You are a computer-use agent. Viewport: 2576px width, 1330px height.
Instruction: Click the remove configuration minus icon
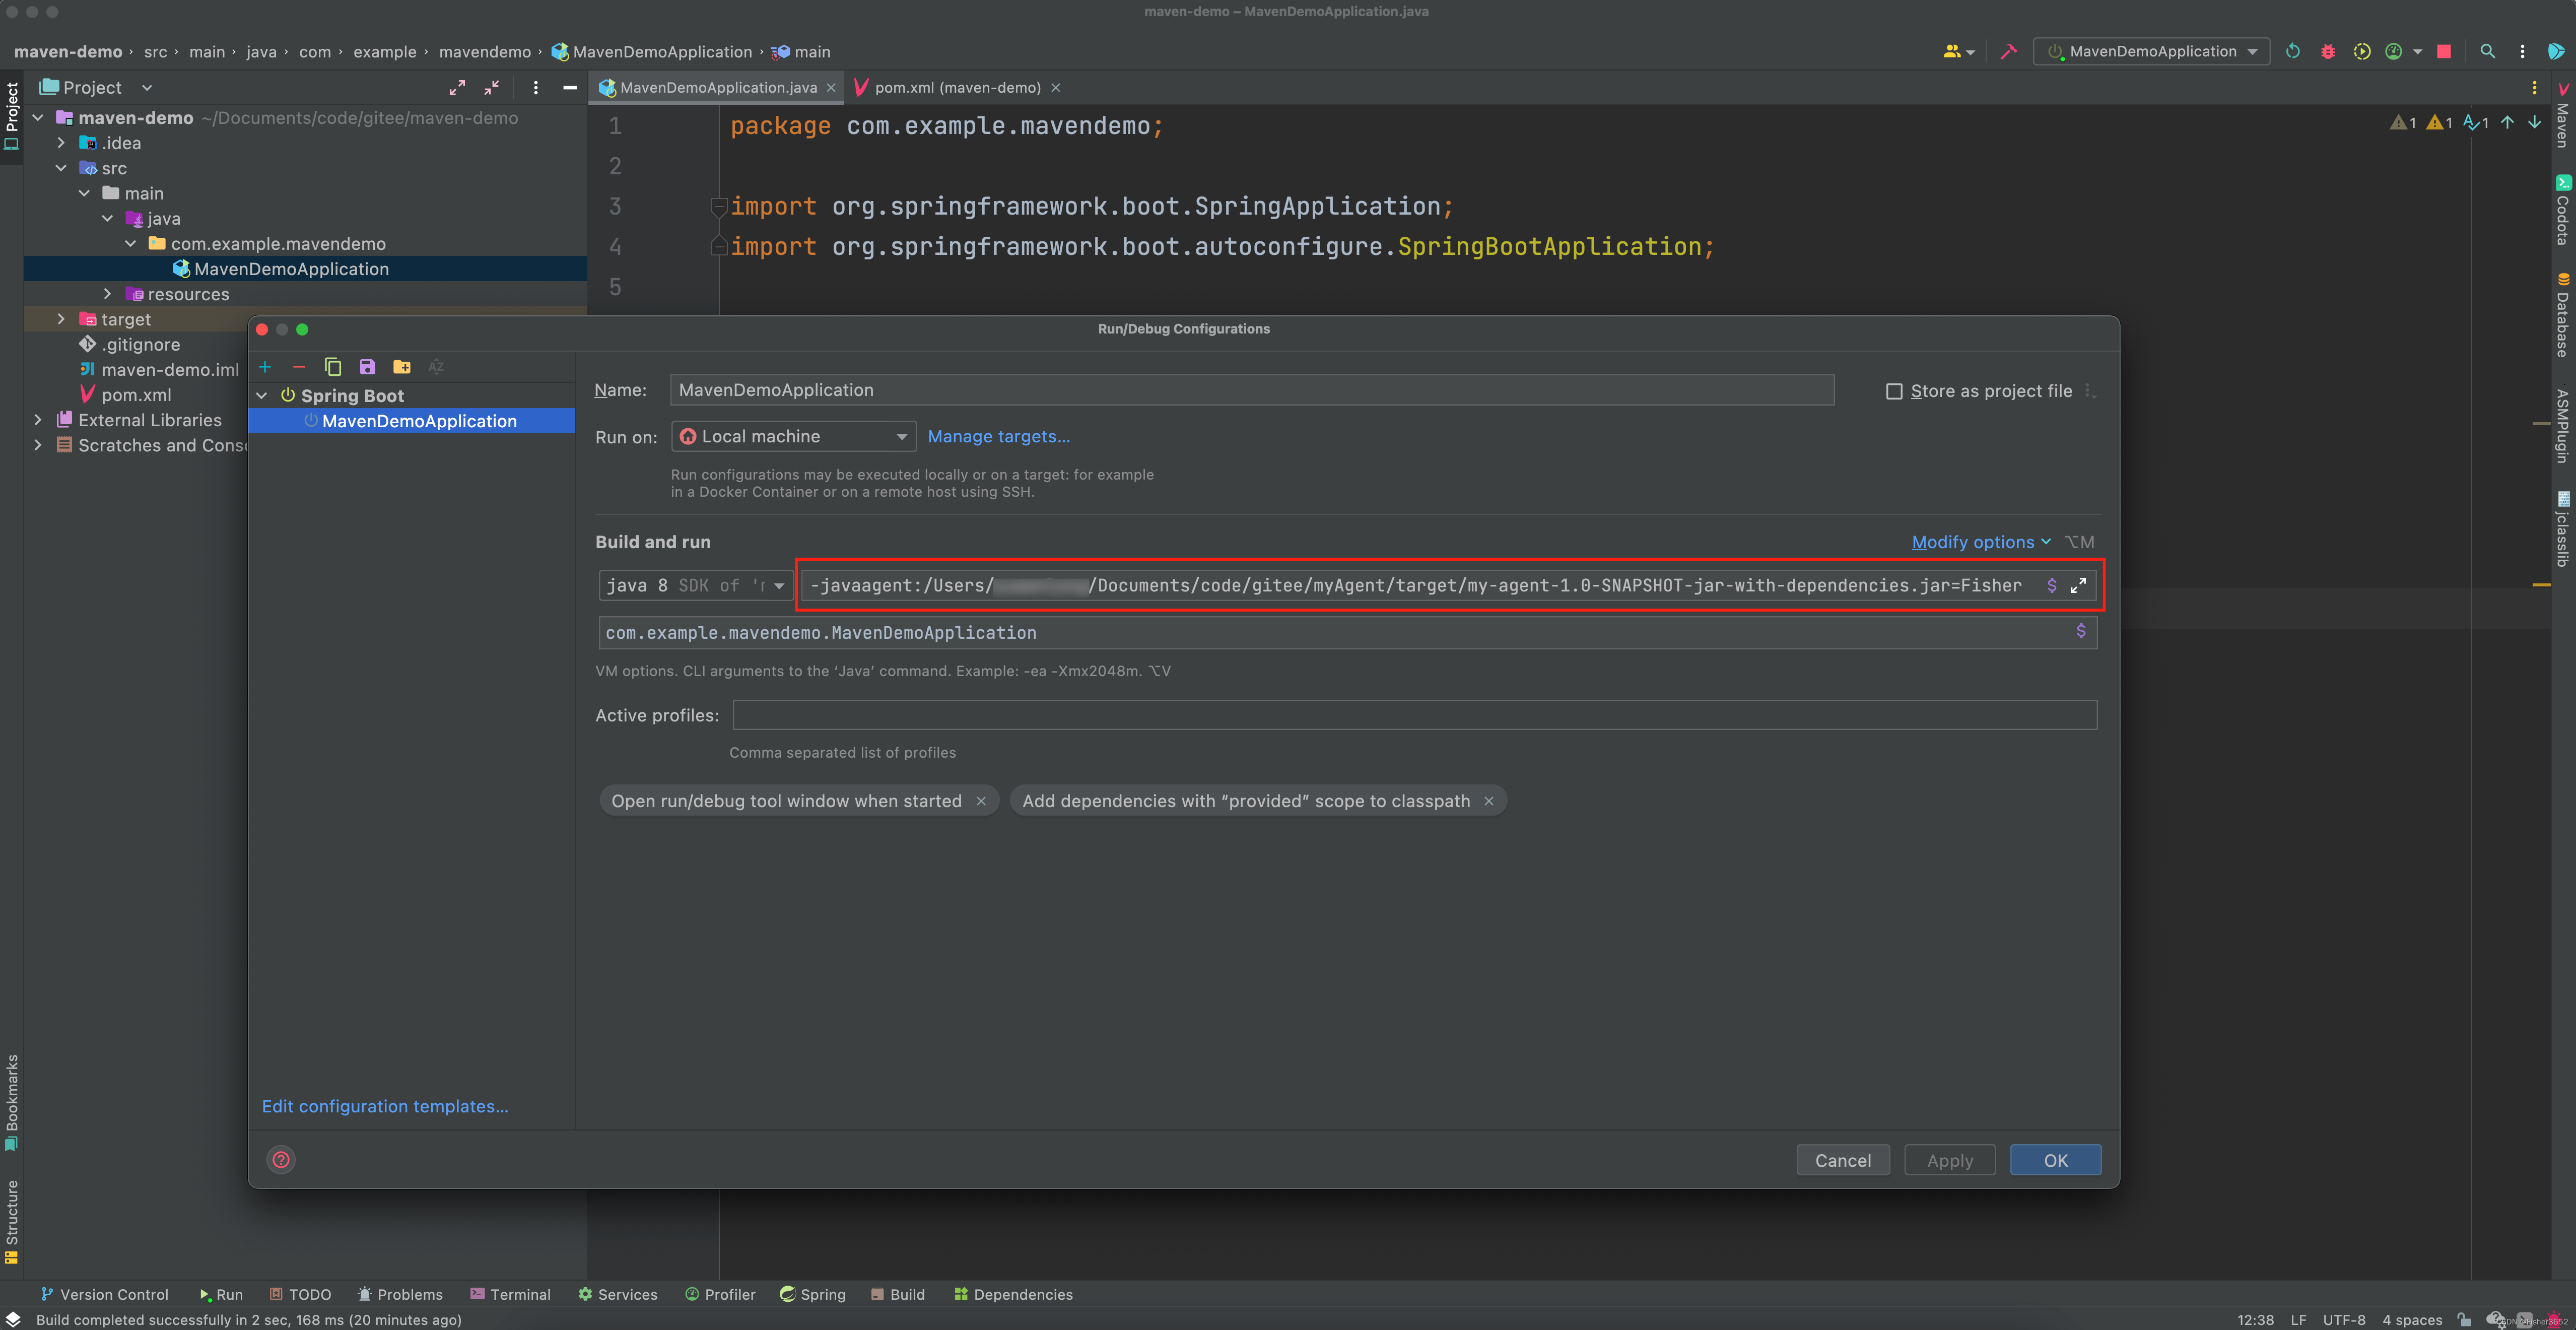point(299,367)
